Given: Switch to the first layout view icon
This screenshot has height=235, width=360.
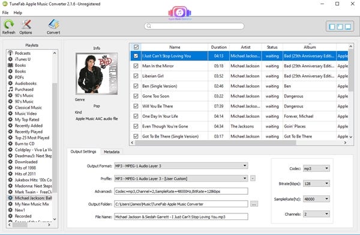Looking at the screenshot, I should [332, 27].
